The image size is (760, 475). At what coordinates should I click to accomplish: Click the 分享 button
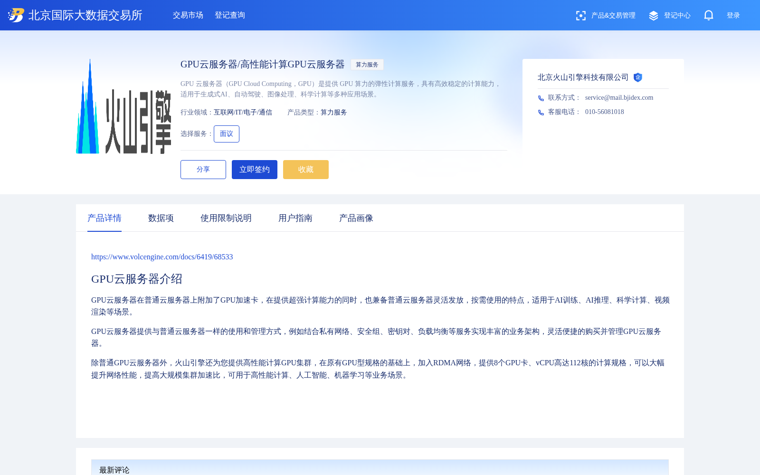203,170
